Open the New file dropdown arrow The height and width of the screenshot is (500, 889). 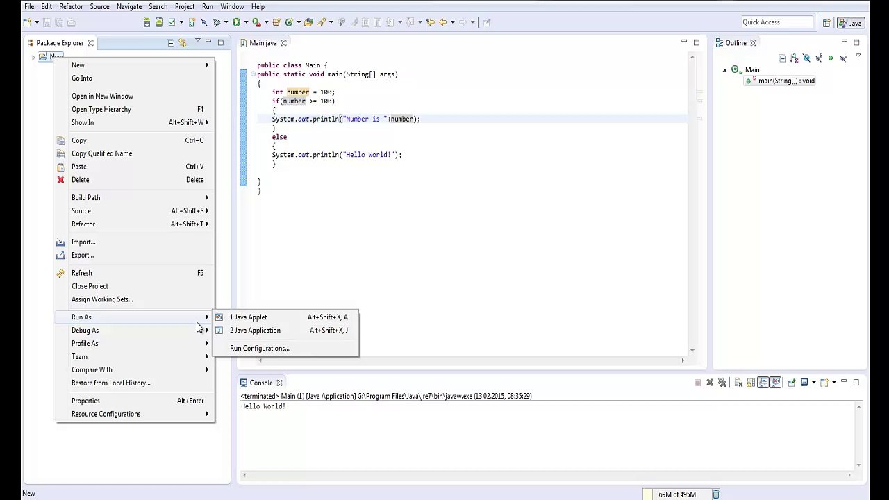click(37, 22)
